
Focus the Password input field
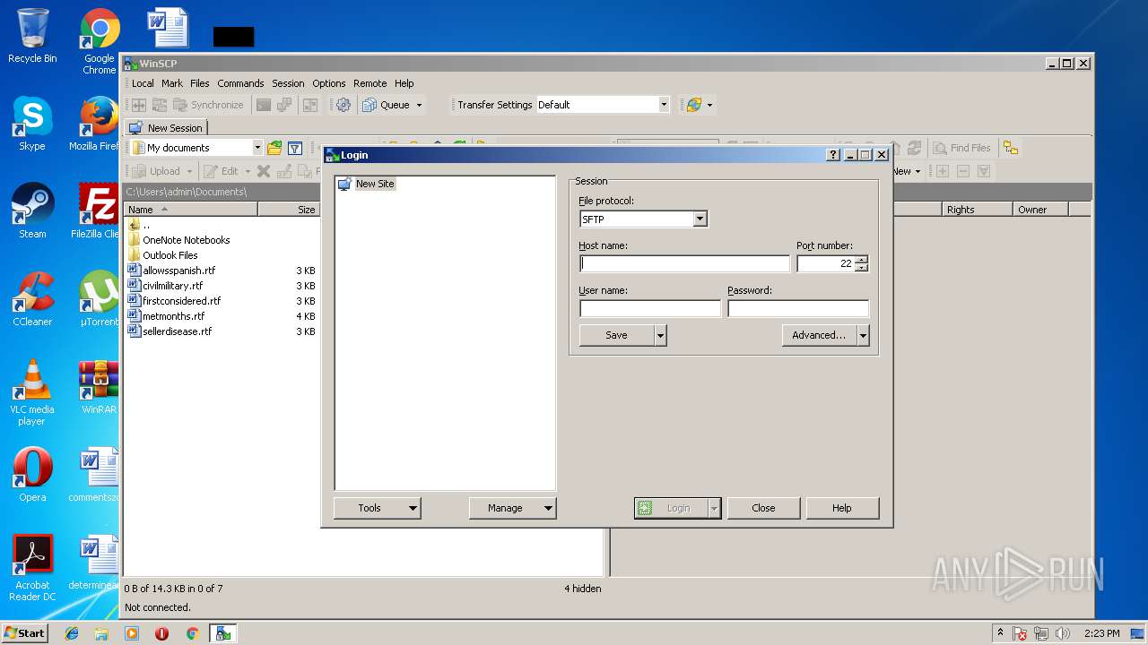point(798,308)
